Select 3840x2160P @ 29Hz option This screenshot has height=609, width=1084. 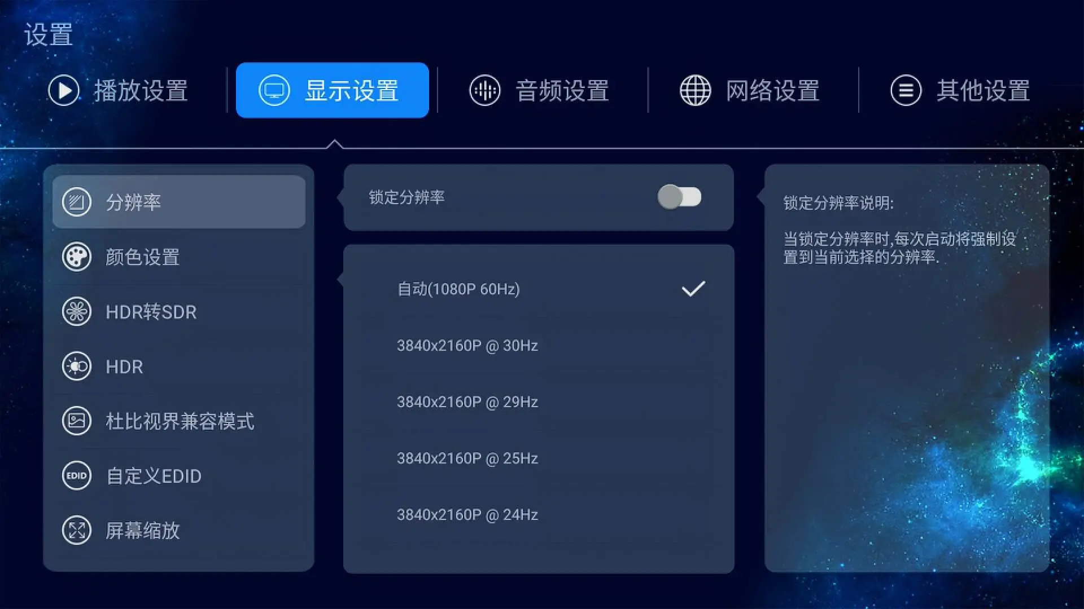(x=467, y=401)
